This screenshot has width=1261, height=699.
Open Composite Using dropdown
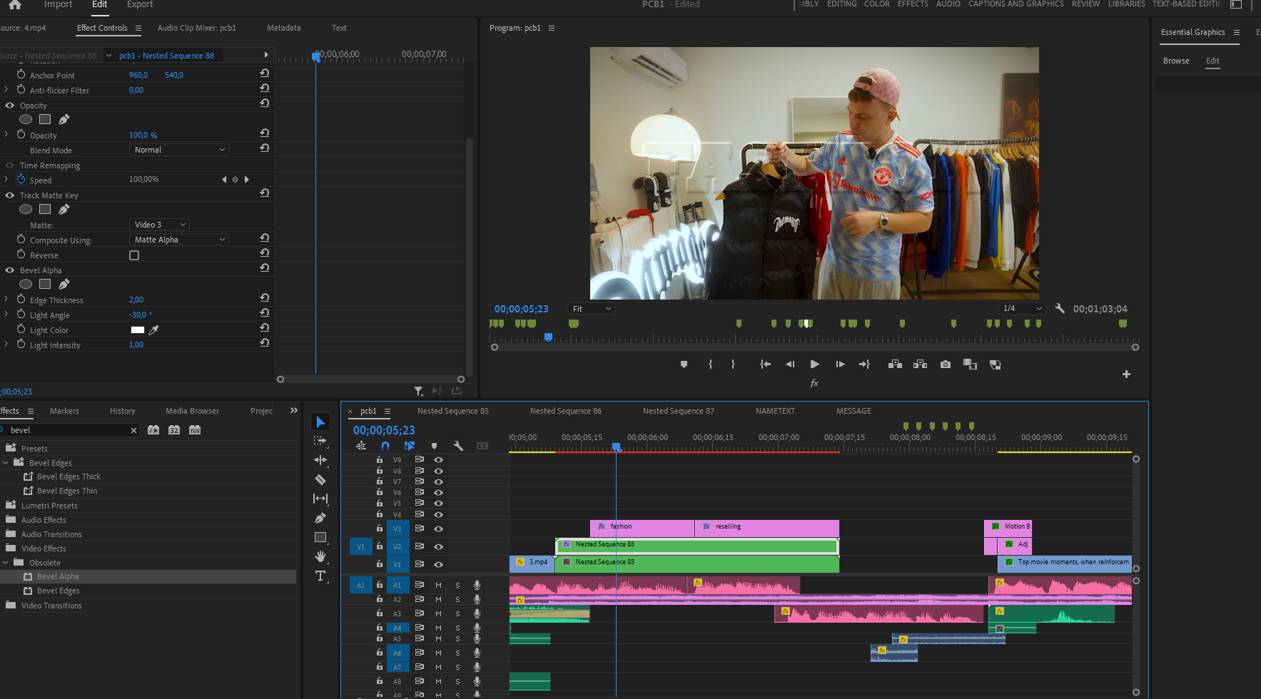(x=179, y=240)
